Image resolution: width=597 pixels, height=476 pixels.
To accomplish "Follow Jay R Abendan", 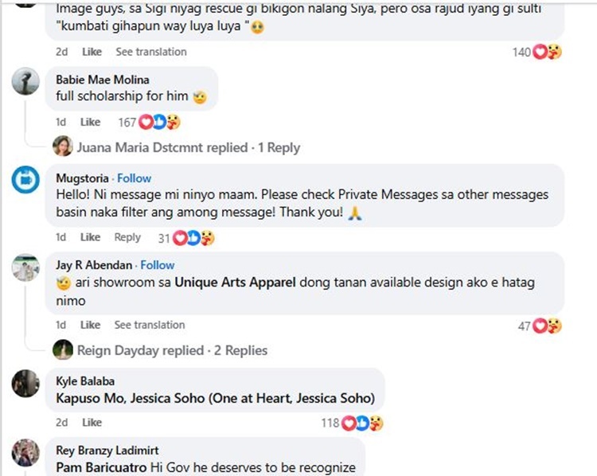I will [158, 265].
